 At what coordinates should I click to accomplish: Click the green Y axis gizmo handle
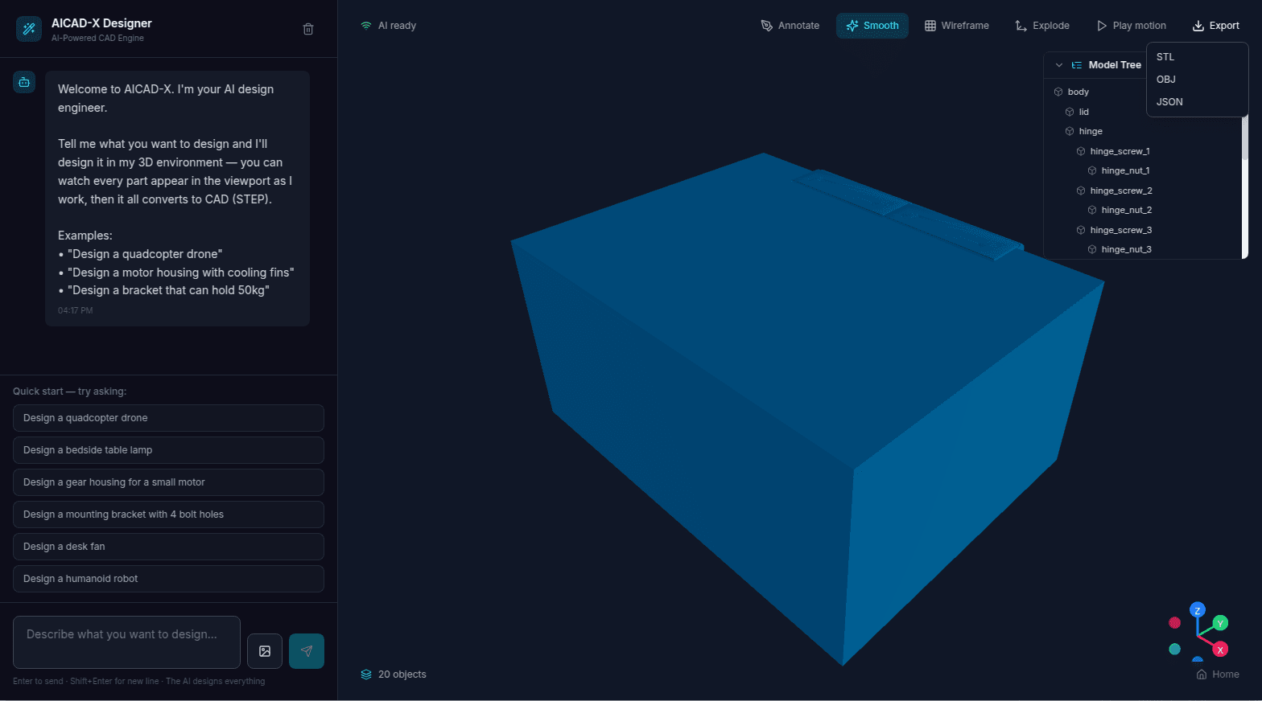click(x=1221, y=623)
